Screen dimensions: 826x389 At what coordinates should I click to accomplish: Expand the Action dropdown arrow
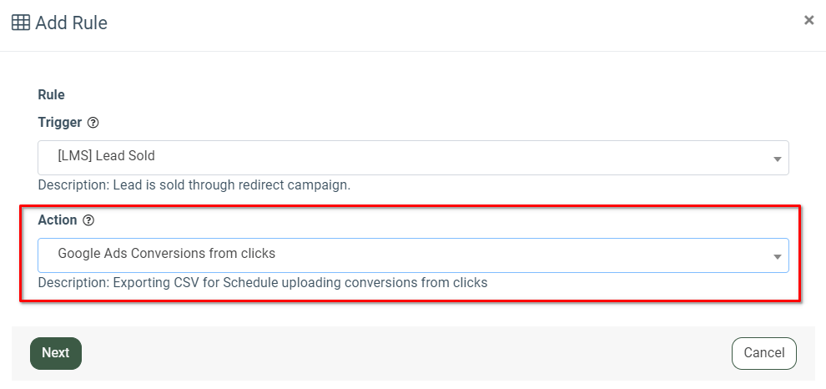(x=777, y=257)
